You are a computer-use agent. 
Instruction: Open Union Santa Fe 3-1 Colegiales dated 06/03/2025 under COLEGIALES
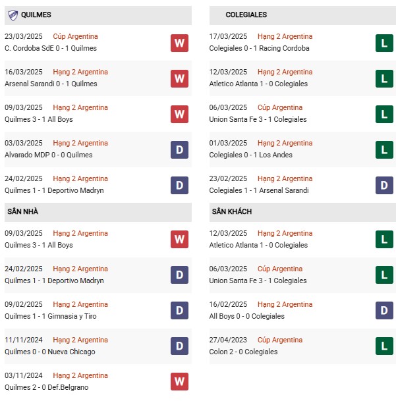[258, 119]
